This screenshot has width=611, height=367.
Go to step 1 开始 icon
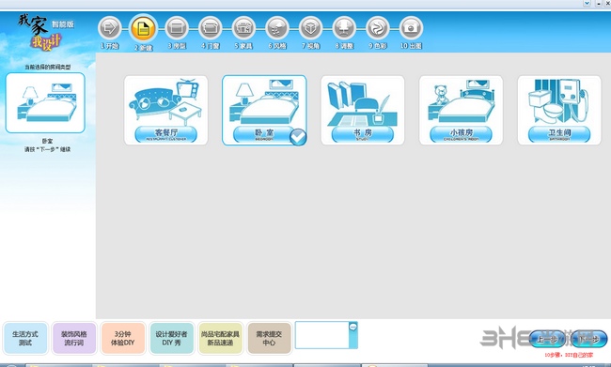[x=110, y=28]
